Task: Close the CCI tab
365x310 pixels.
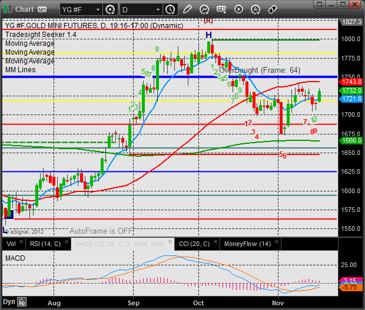Action: pos(215,241)
